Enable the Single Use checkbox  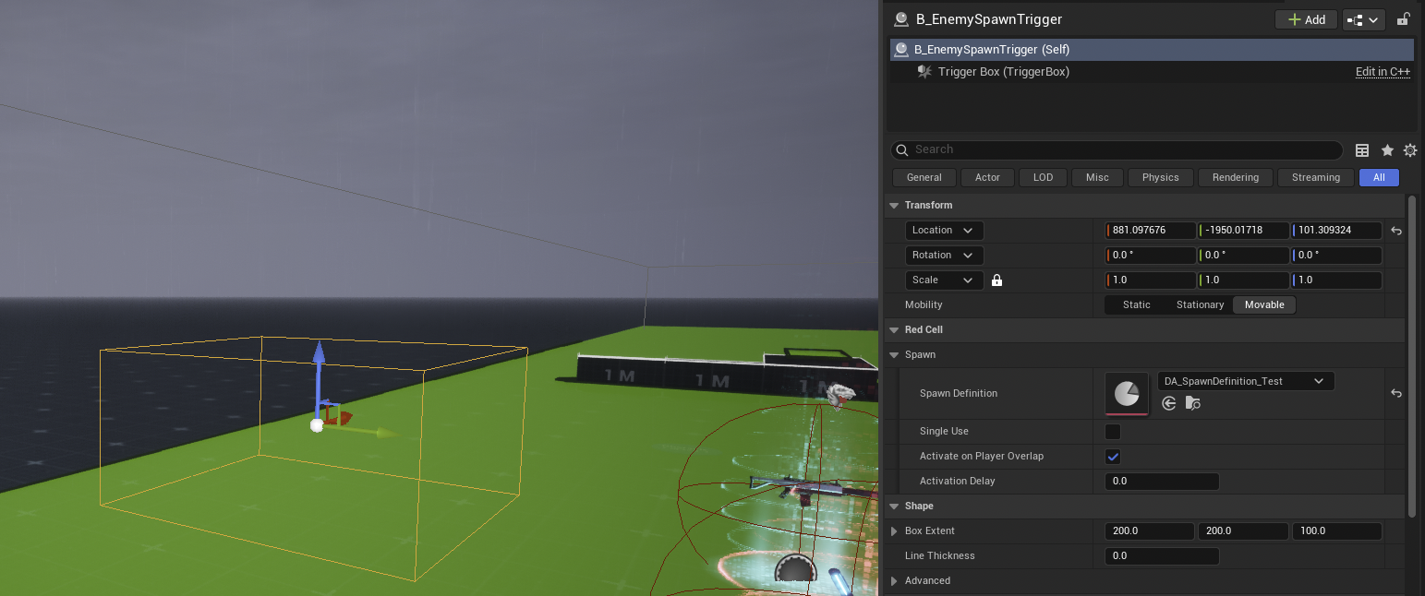(x=1113, y=431)
